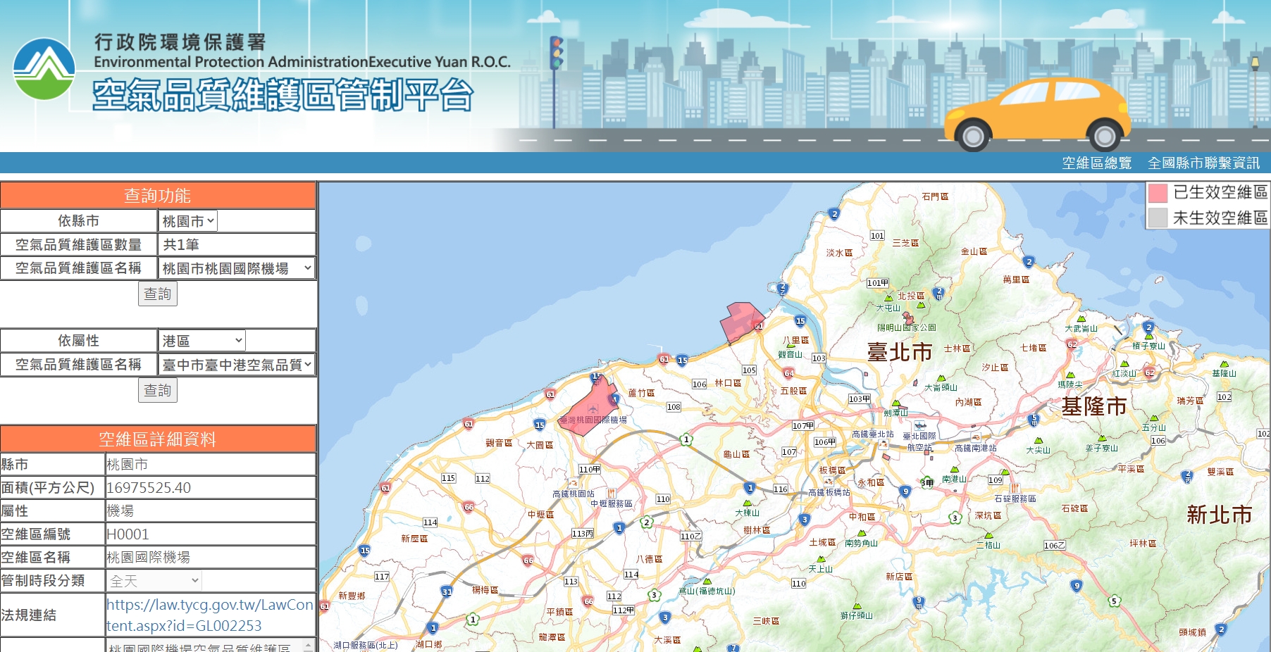
Task: Open the 臺中市臺中港 zone name dropdown
Action: point(236,365)
